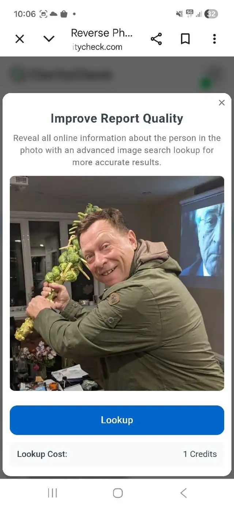The image size is (234, 508).
Task: Tap the 10:06 clock in status bar
Action: click(x=24, y=14)
